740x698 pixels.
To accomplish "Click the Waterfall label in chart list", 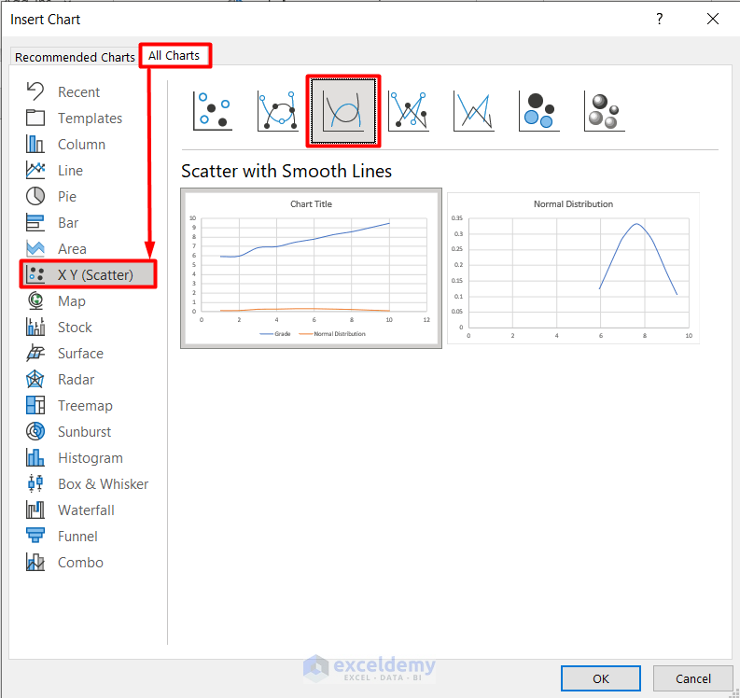I will point(86,510).
